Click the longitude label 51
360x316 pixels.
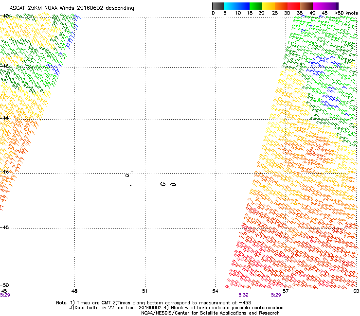[x=144, y=291]
